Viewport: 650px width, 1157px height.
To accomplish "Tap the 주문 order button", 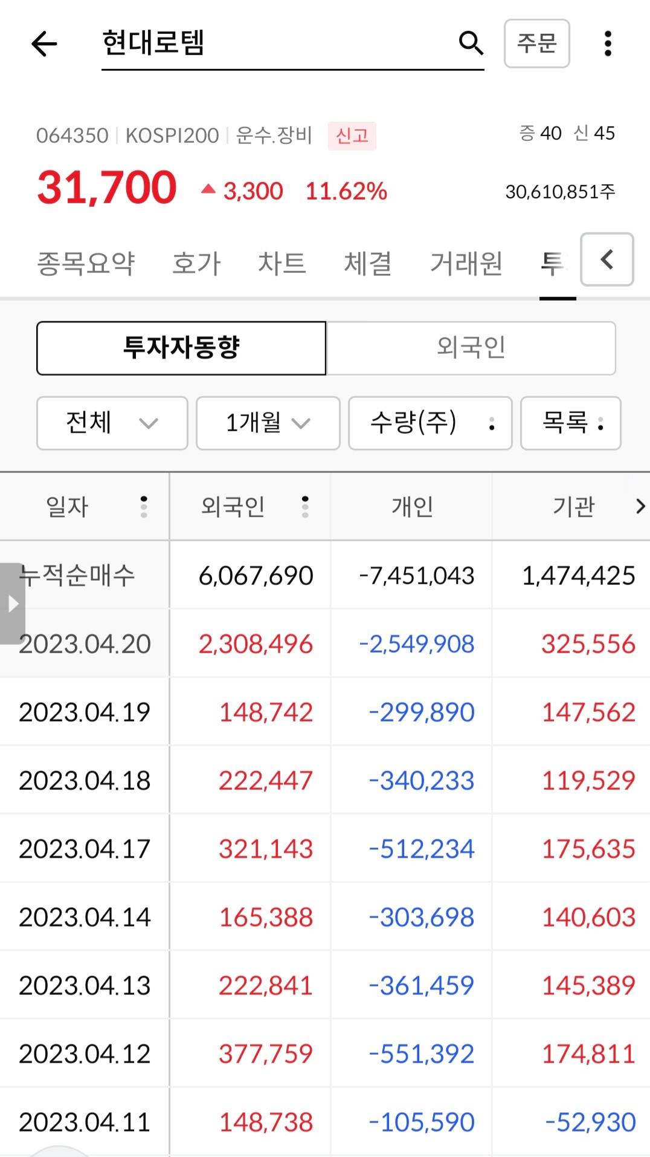I will (x=537, y=44).
